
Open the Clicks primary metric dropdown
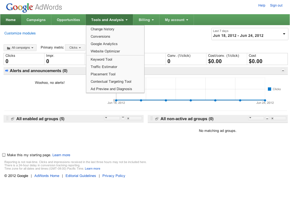tap(75, 48)
